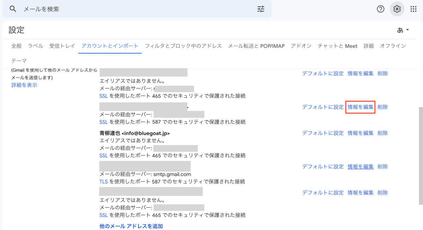This screenshot has height=230, width=423.
Task: Switch to the 受信トレイ tab
Action: click(x=62, y=46)
